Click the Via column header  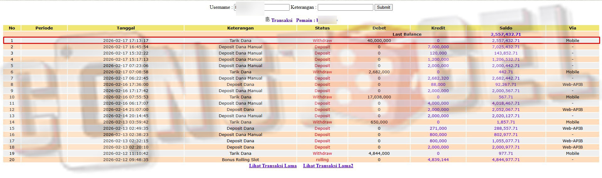(572, 28)
